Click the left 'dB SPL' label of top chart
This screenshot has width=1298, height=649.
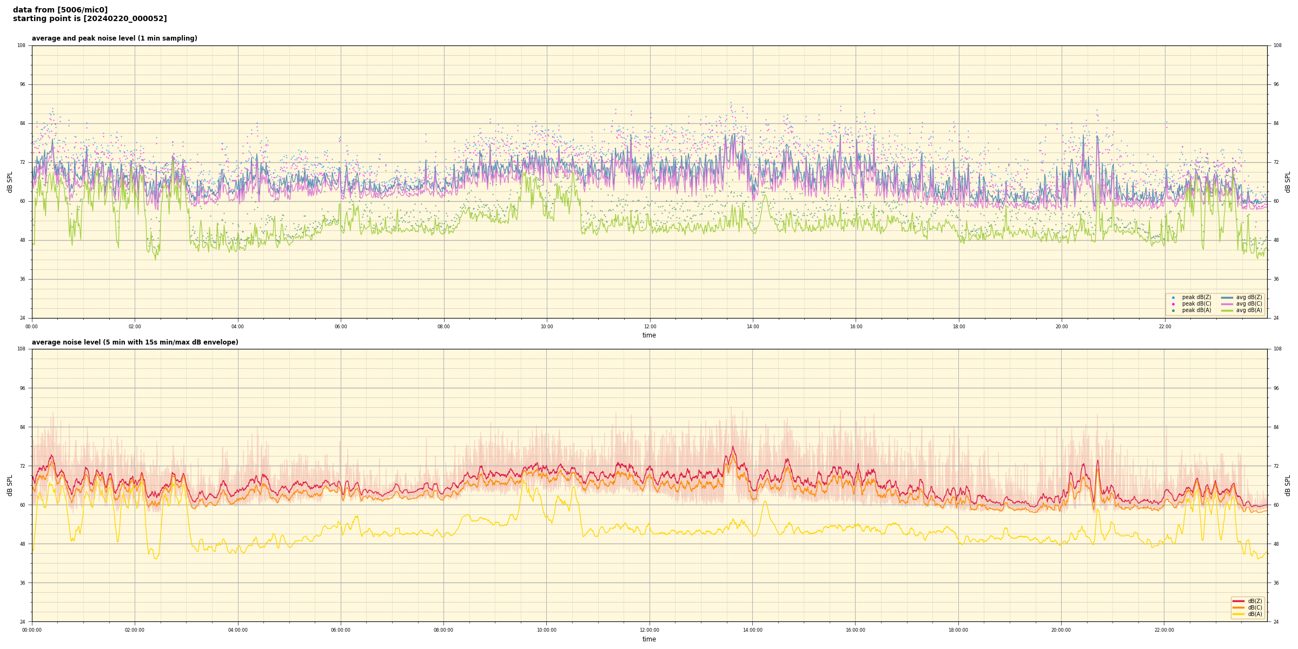[x=10, y=182]
